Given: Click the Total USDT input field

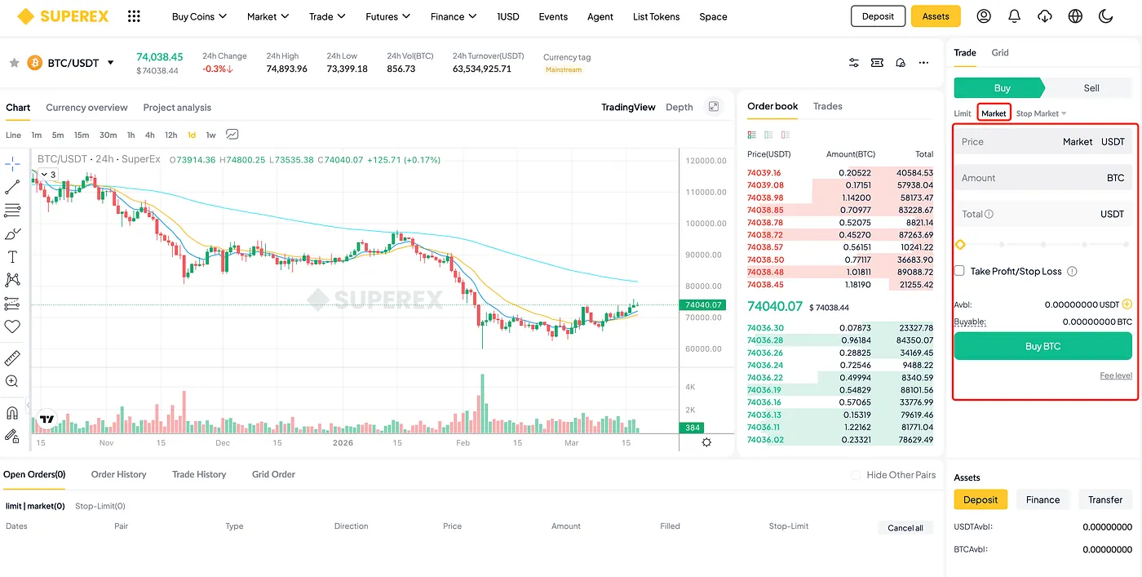Looking at the screenshot, I should (x=1043, y=214).
